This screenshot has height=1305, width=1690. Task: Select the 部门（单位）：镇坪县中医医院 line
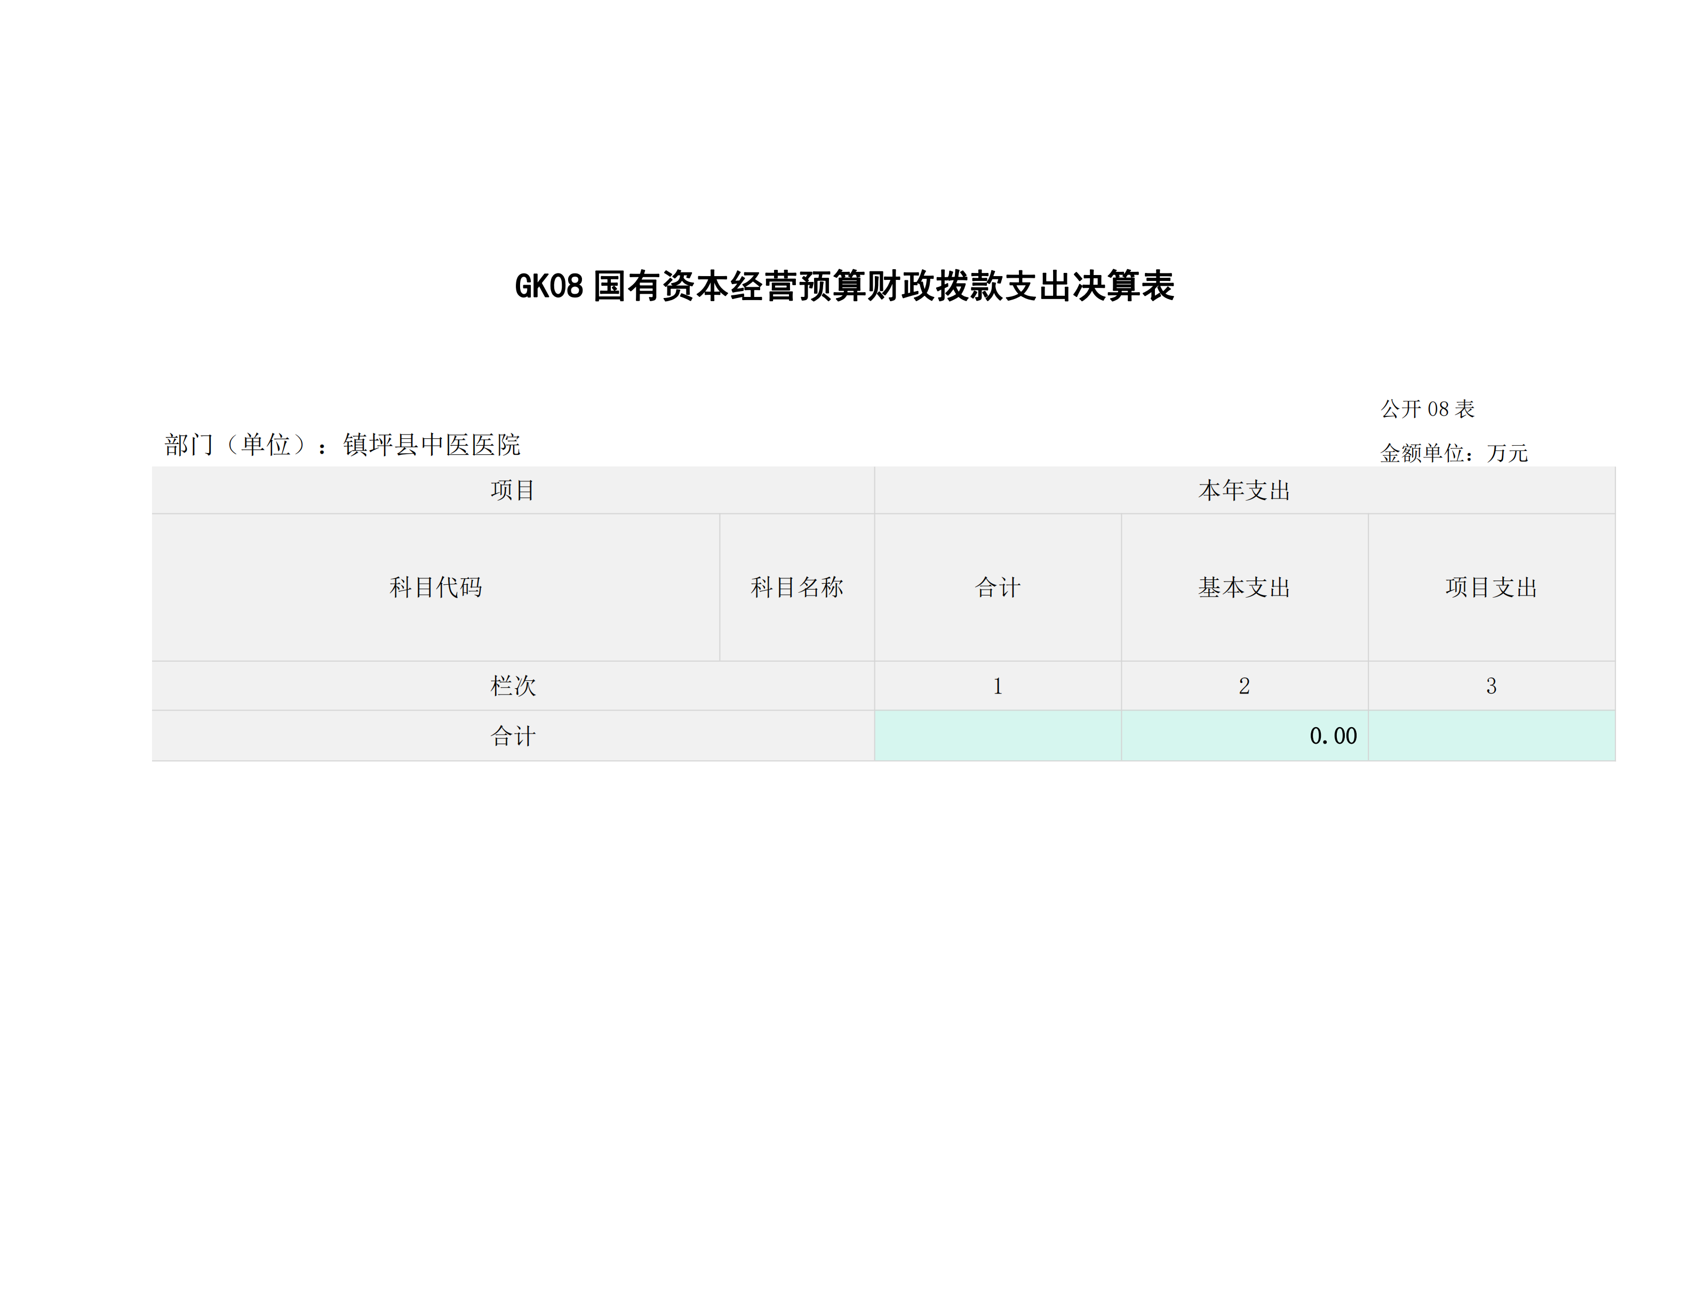(x=342, y=445)
